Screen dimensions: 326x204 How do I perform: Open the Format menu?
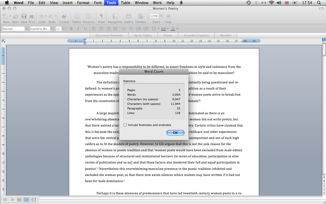tap(83, 3)
